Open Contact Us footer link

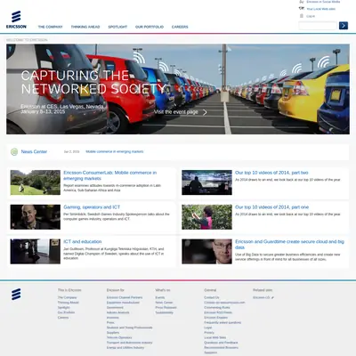coord(212,297)
